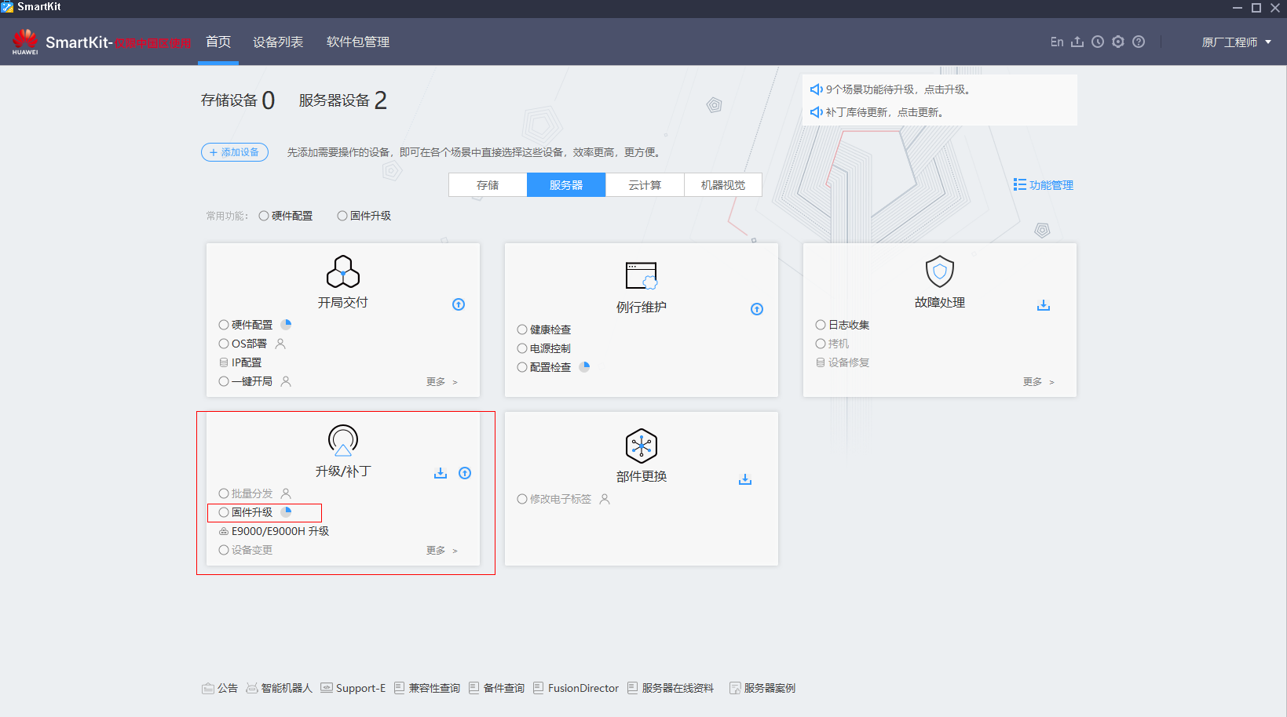Click the download icon on 故障处理 card
1287x717 pixels.
pyautogui.click(x=1044, y=305)
